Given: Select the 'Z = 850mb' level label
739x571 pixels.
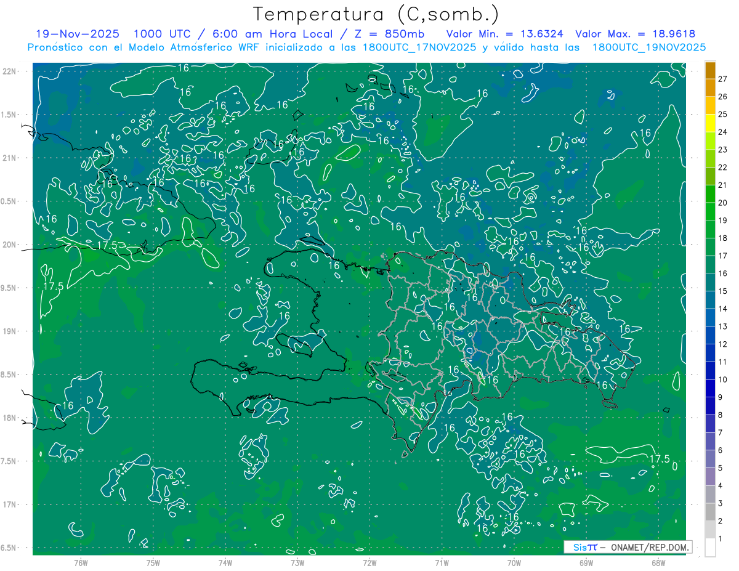Looking at the screenshot, I should pyautogui.click(x=389, y=34).
